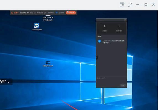Maximize the player window
This screenshot has width=158, height=110.
click(146, 5)
